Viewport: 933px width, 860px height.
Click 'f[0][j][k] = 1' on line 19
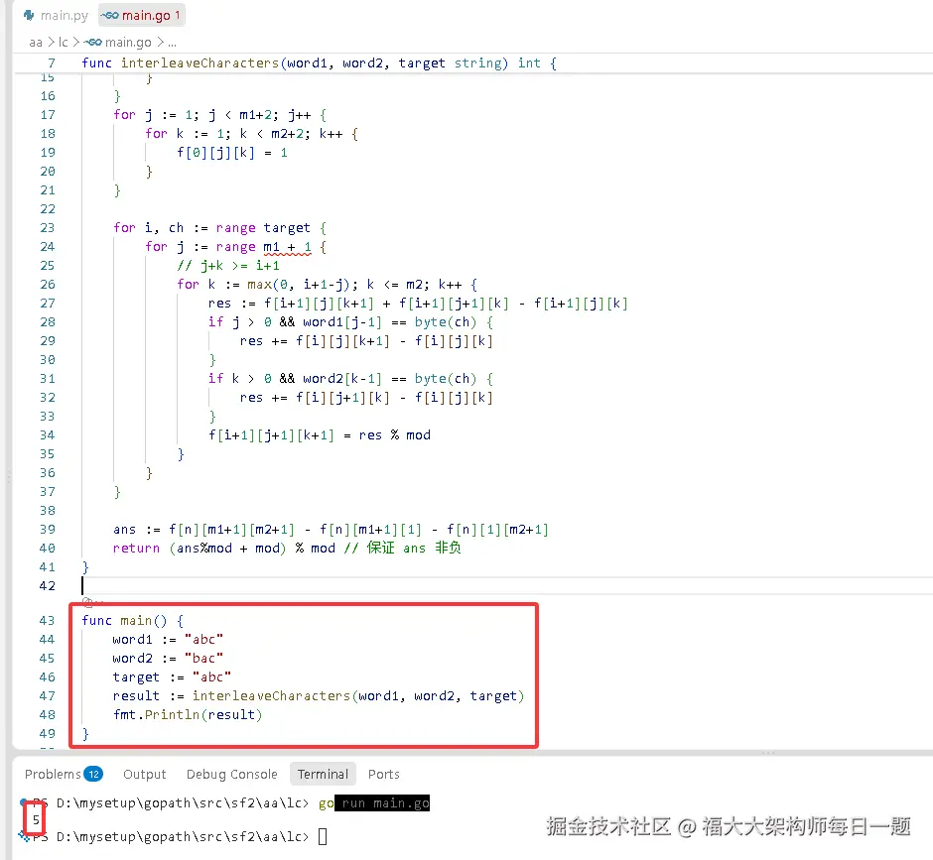(x=232, y=152)
